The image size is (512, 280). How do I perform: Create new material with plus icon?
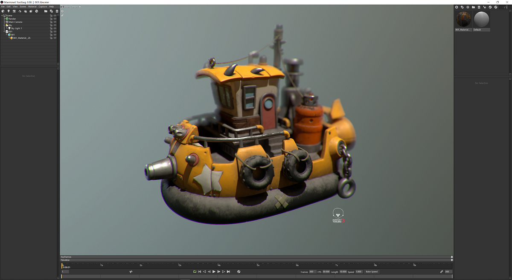pyautogui.click(x=457, y=7)
